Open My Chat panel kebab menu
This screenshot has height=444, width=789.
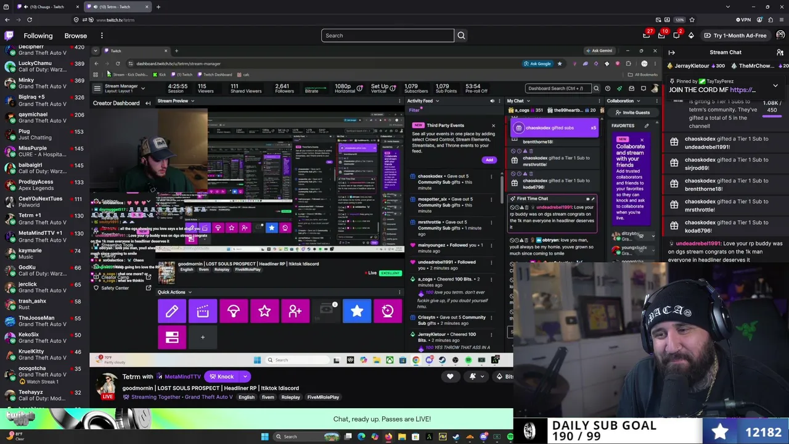[x=599, y=101]
